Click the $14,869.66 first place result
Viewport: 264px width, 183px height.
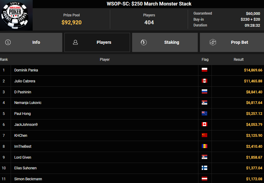pos(253,70)
